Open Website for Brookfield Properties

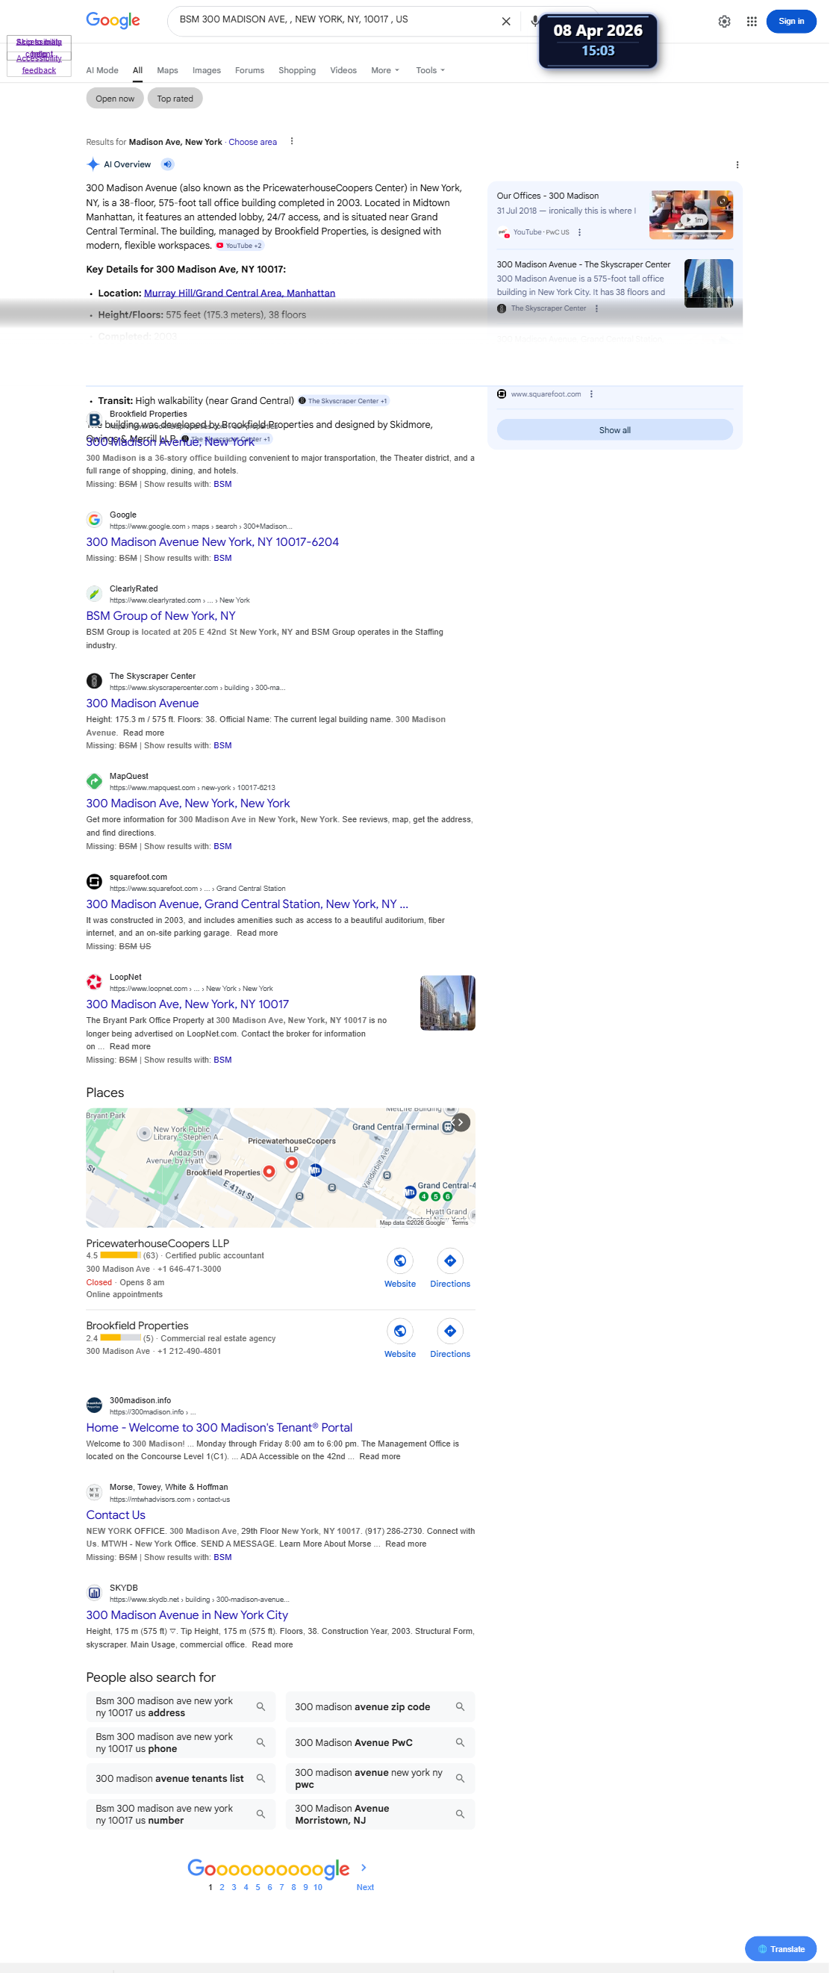[399, 1339]
